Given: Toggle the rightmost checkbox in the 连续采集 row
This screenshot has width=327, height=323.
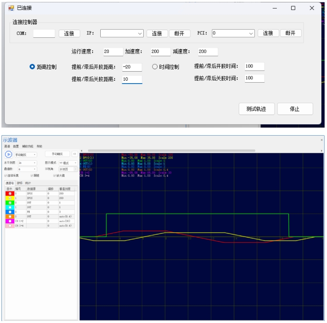Looking at the screenshot, I should coord(54,175).
